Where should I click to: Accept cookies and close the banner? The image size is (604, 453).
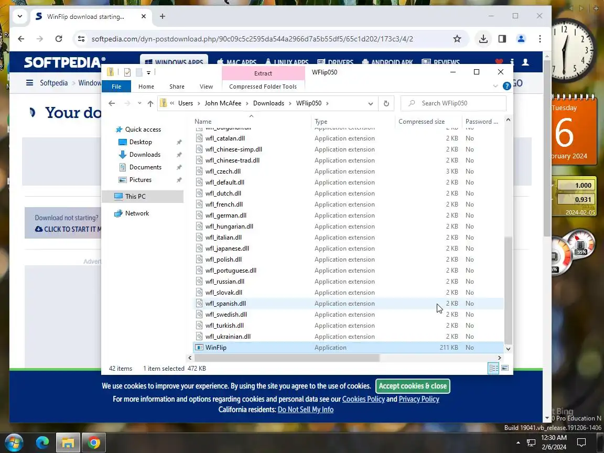pos(413,386)
